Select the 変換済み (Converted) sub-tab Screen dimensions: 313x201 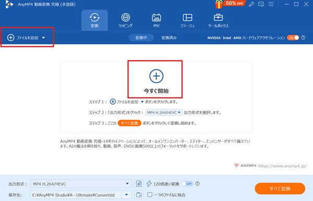pos(169,37)
